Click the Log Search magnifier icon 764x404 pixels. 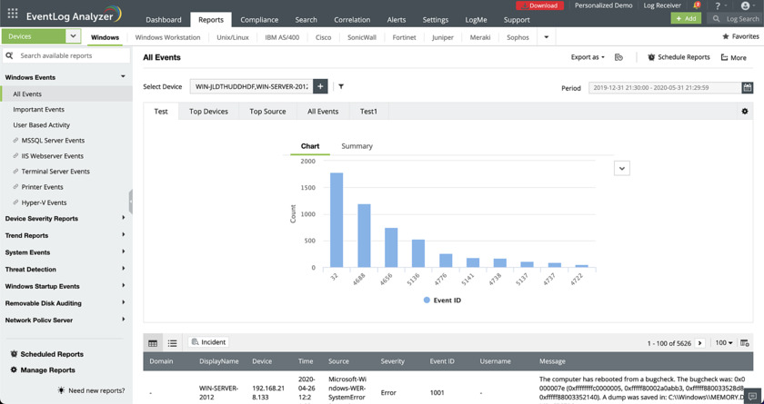pos(716,18)
